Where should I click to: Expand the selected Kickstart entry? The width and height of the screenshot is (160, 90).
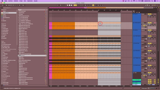(18, 55)
